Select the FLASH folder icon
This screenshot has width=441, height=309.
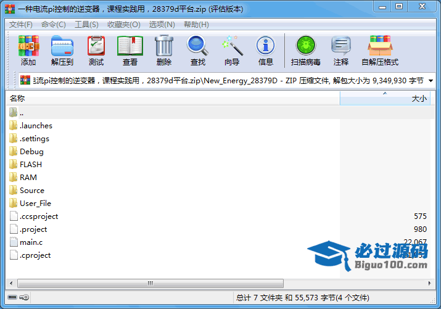click(13, 164)
